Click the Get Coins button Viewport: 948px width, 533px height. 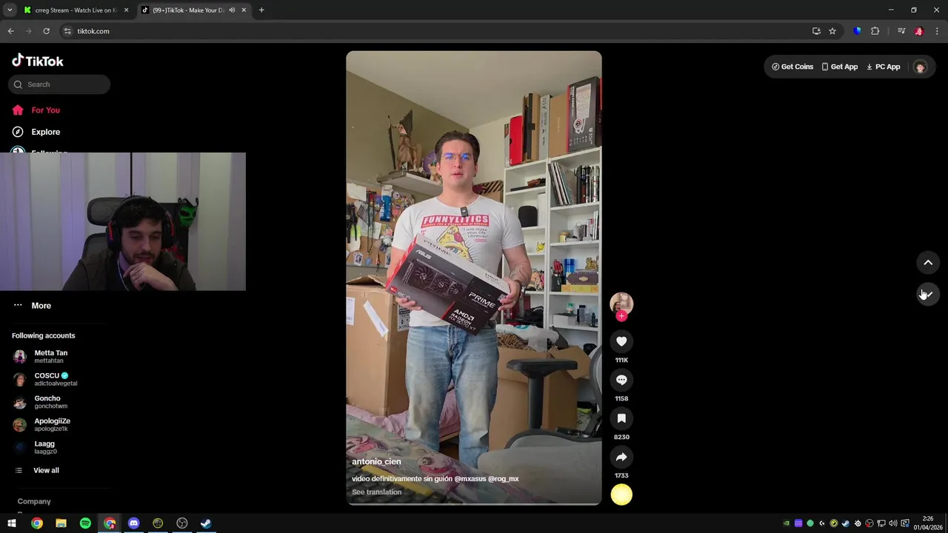[792, 67]
